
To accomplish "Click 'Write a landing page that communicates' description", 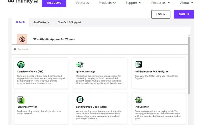I will pos(99,115).
